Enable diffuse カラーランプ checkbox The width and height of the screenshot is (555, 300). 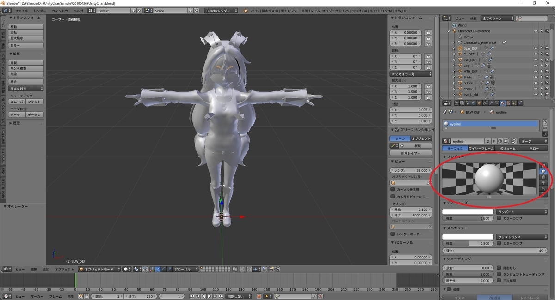click(499, 218)
